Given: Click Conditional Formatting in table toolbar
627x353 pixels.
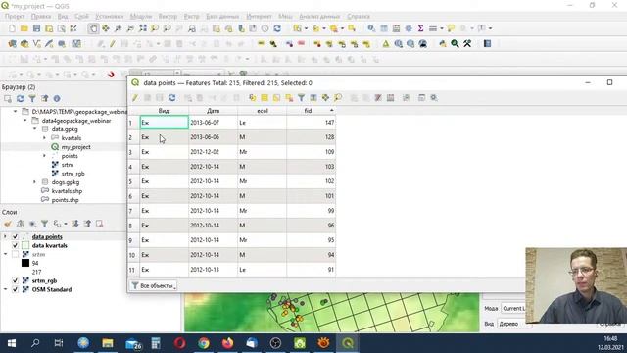Looking at the screenshot, I should coord(406,98).
